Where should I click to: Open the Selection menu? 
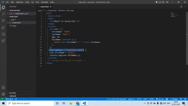click(20, 2)
